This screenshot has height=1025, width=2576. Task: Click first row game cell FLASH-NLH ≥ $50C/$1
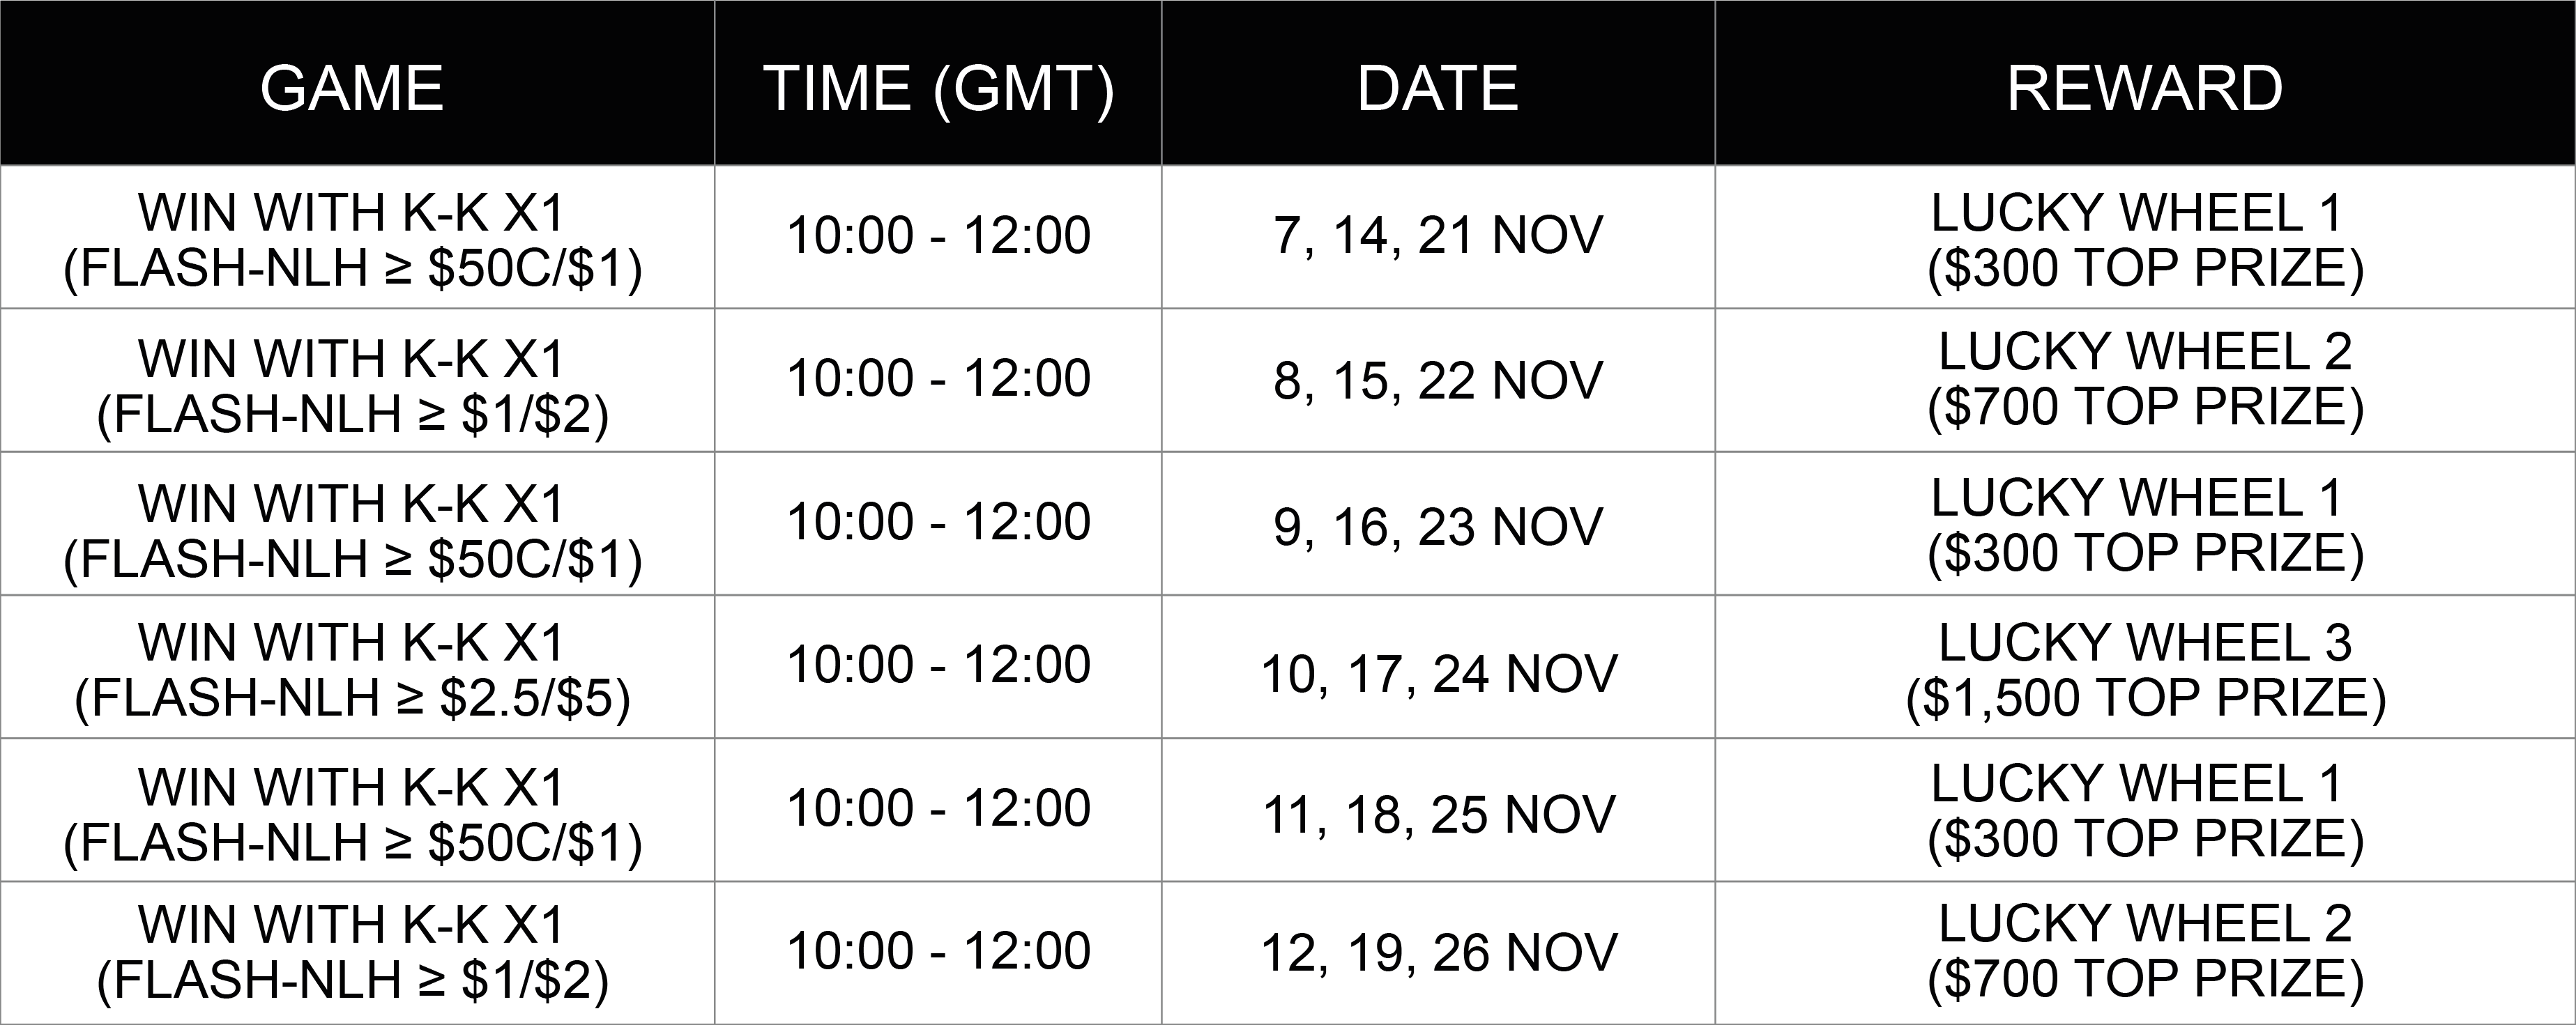(357, 237)
